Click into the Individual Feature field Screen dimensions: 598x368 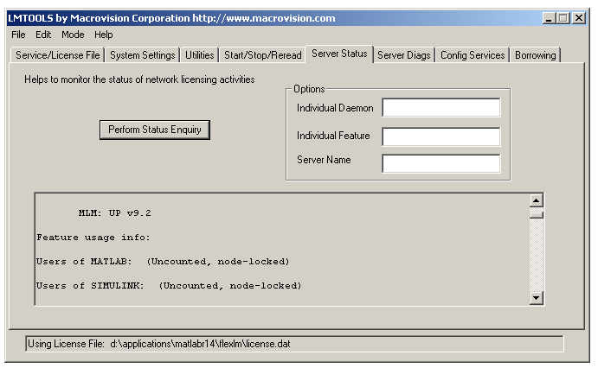point(441,136)
